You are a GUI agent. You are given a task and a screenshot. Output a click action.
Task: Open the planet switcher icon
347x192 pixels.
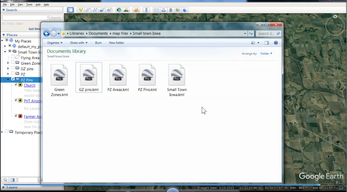[136, 10]
